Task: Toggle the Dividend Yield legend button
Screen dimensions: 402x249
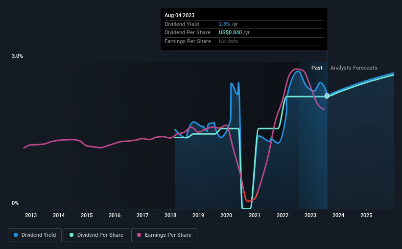Action: point(35,235)
